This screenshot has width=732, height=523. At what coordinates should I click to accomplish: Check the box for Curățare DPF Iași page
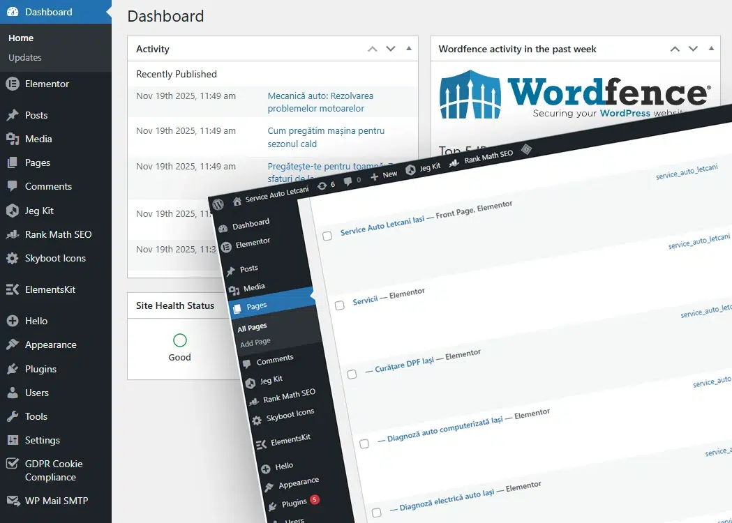pos(352,374)
